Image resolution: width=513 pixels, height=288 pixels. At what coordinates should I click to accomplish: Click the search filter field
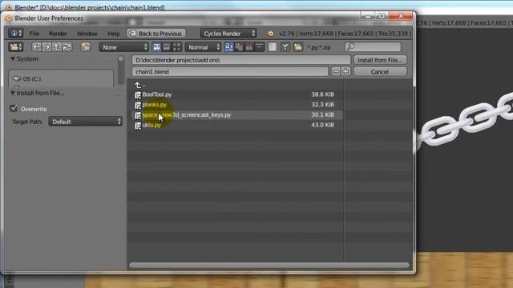point(373,46)
